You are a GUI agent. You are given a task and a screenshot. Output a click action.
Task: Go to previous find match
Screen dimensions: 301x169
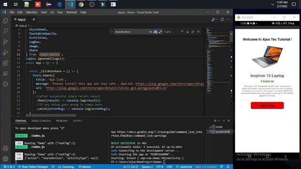[x=182, y=32]
